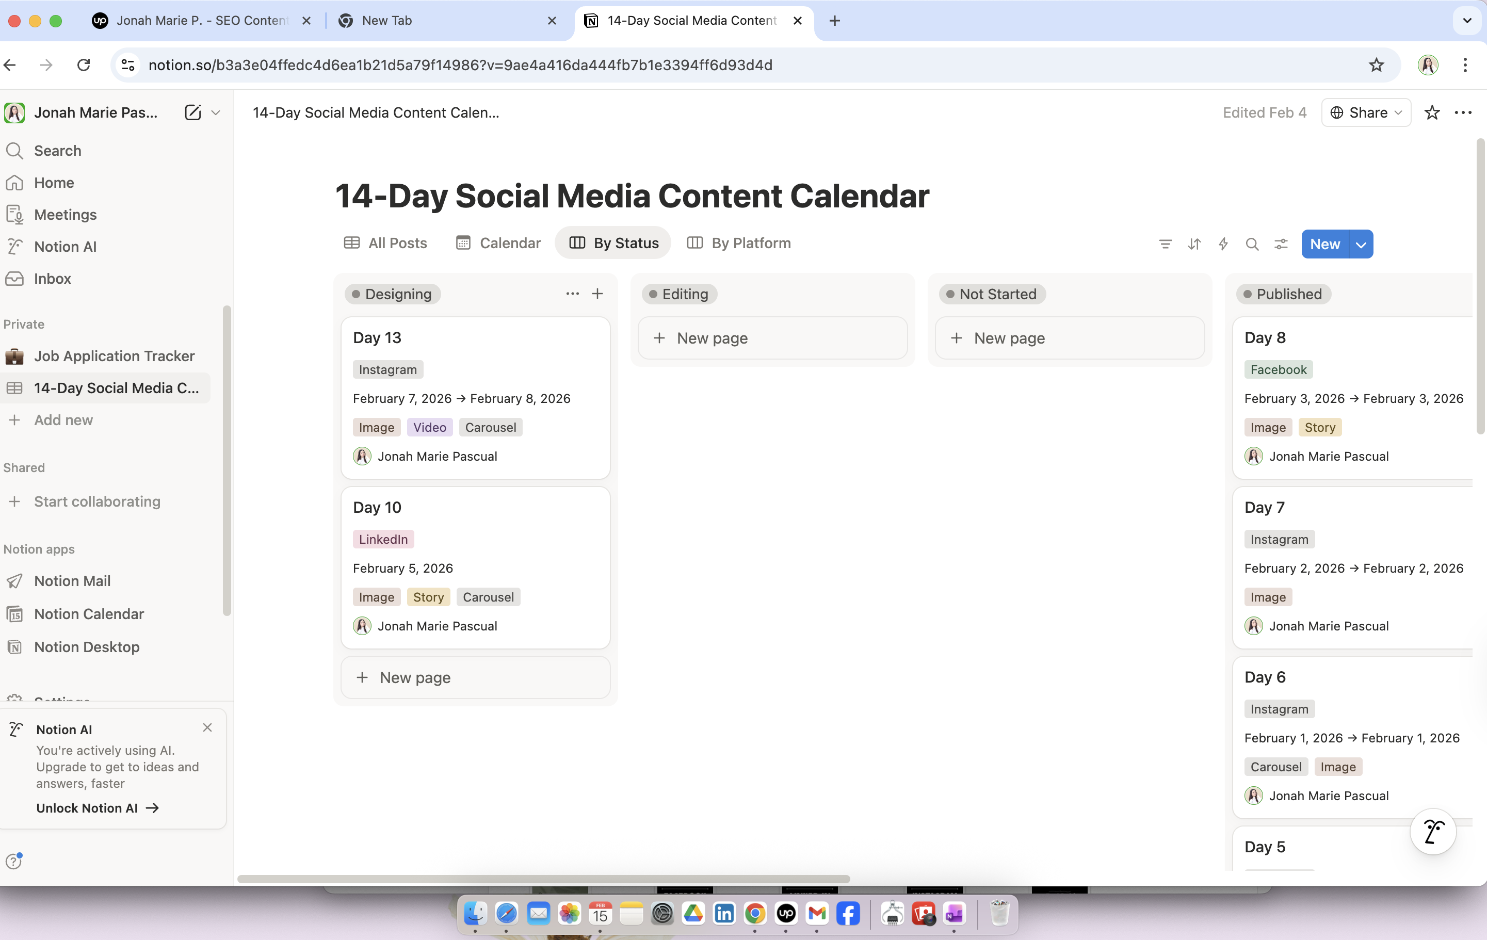This screenshot has width=1487, height=940.
Task: Dismiss the Notion AI upgrade banner
Action: point(207,727)
